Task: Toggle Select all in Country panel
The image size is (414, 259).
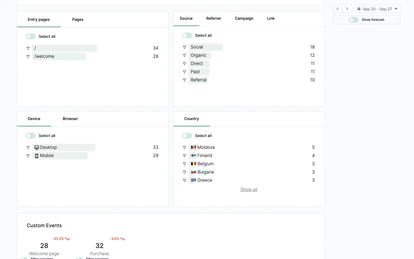Action: [x=187, y=136]
